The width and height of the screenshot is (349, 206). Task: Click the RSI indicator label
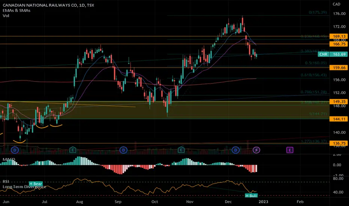pyautogui.click(x=6, y=182)
